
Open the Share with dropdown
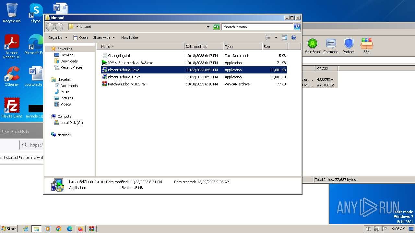[104, 38]
